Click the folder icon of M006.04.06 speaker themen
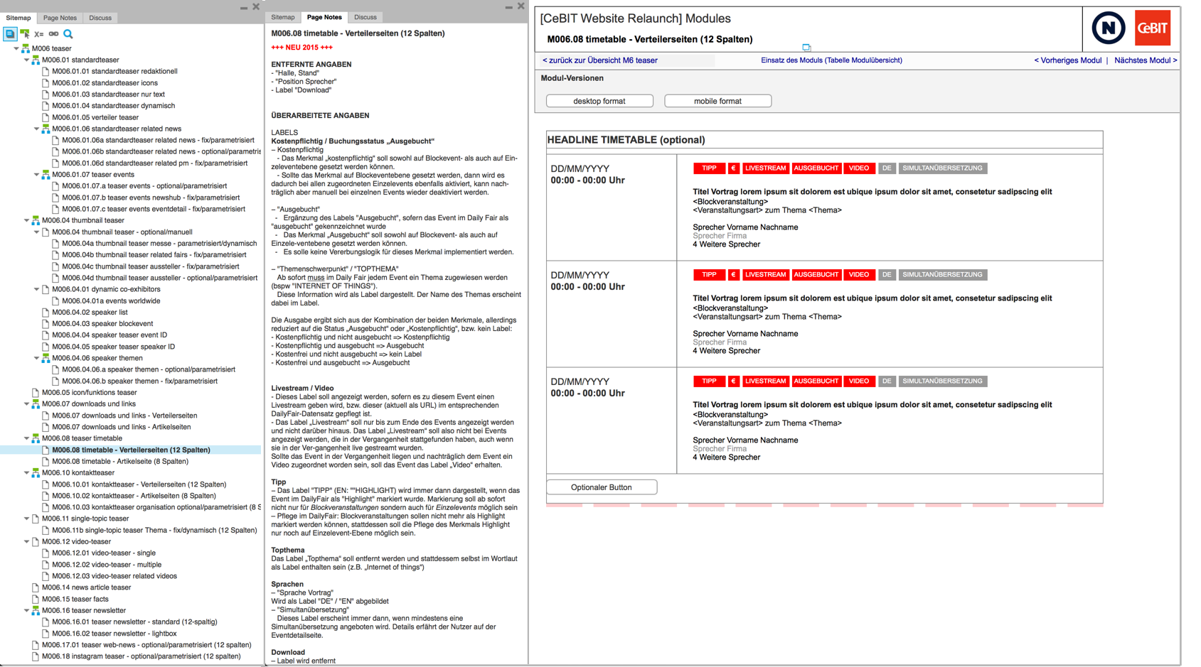 [46, 358]
